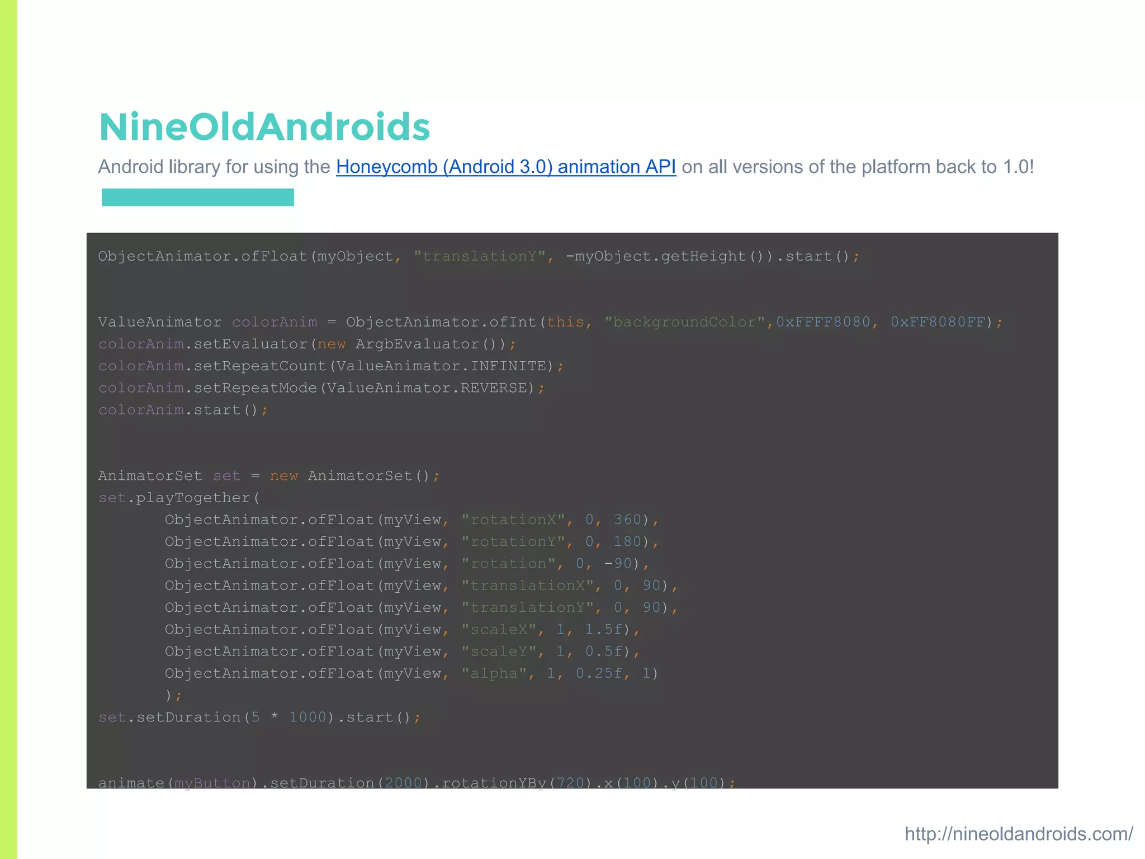Click the subtitle words "Android library for using the"

pos(214,167)
